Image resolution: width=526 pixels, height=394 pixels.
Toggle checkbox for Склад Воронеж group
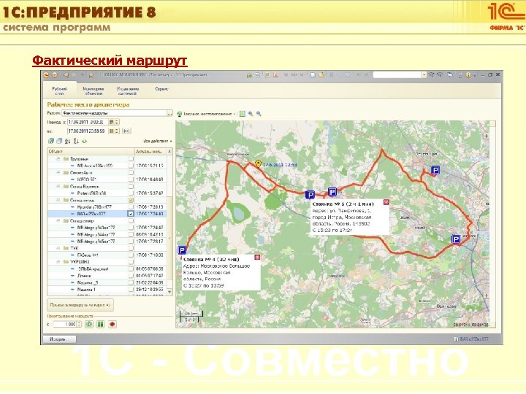tap(131, 186)
